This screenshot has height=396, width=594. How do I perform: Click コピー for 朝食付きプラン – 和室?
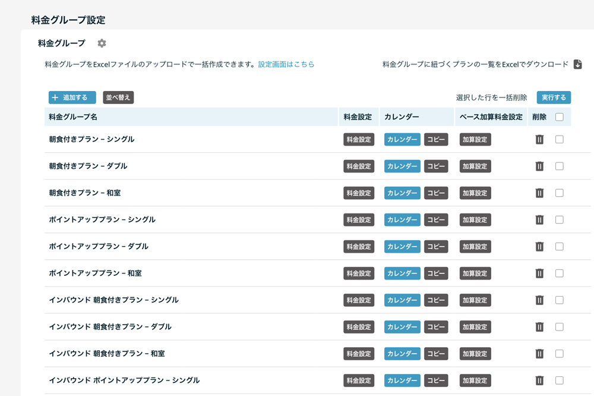436,193
